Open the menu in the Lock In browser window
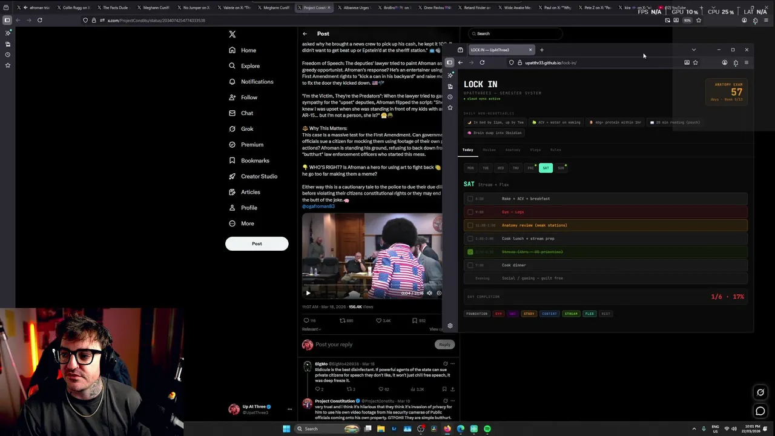775x436 pixels. point(746,62)
